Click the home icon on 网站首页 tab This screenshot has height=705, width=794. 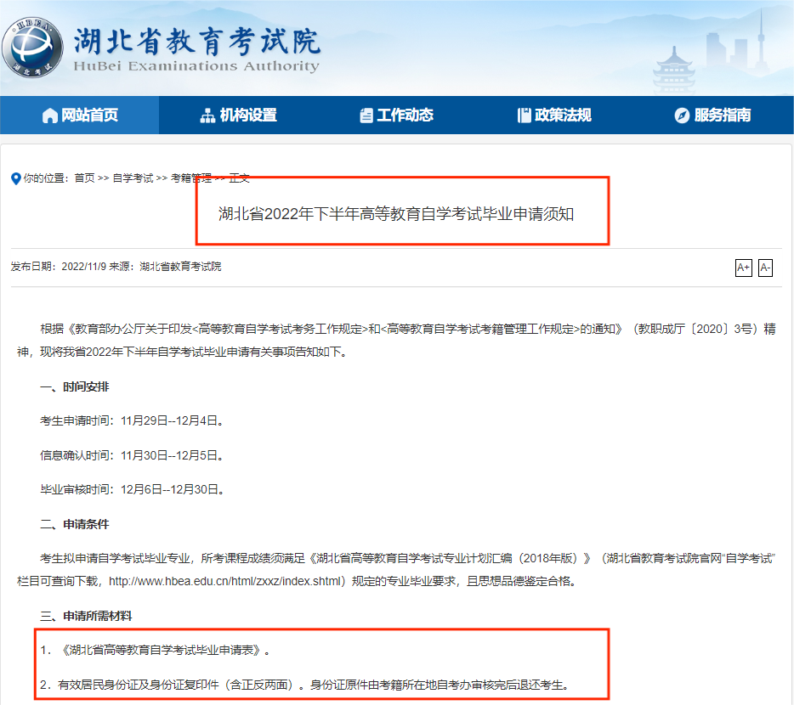pyautogui.click(x=48, y=116)
